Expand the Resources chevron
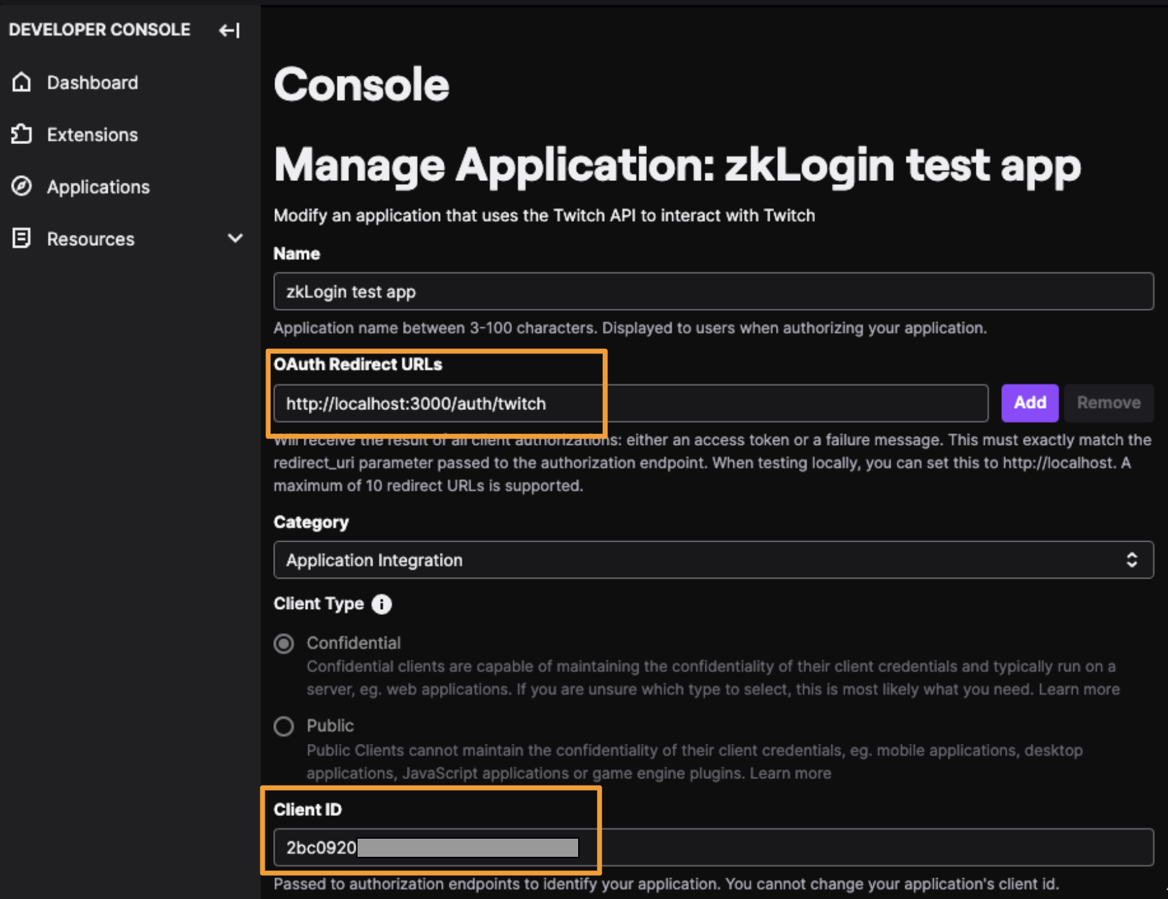Screen dimensions: 1168x899 point(235,238)
